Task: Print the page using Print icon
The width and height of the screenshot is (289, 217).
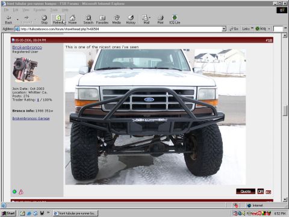Action: (160, 20)
